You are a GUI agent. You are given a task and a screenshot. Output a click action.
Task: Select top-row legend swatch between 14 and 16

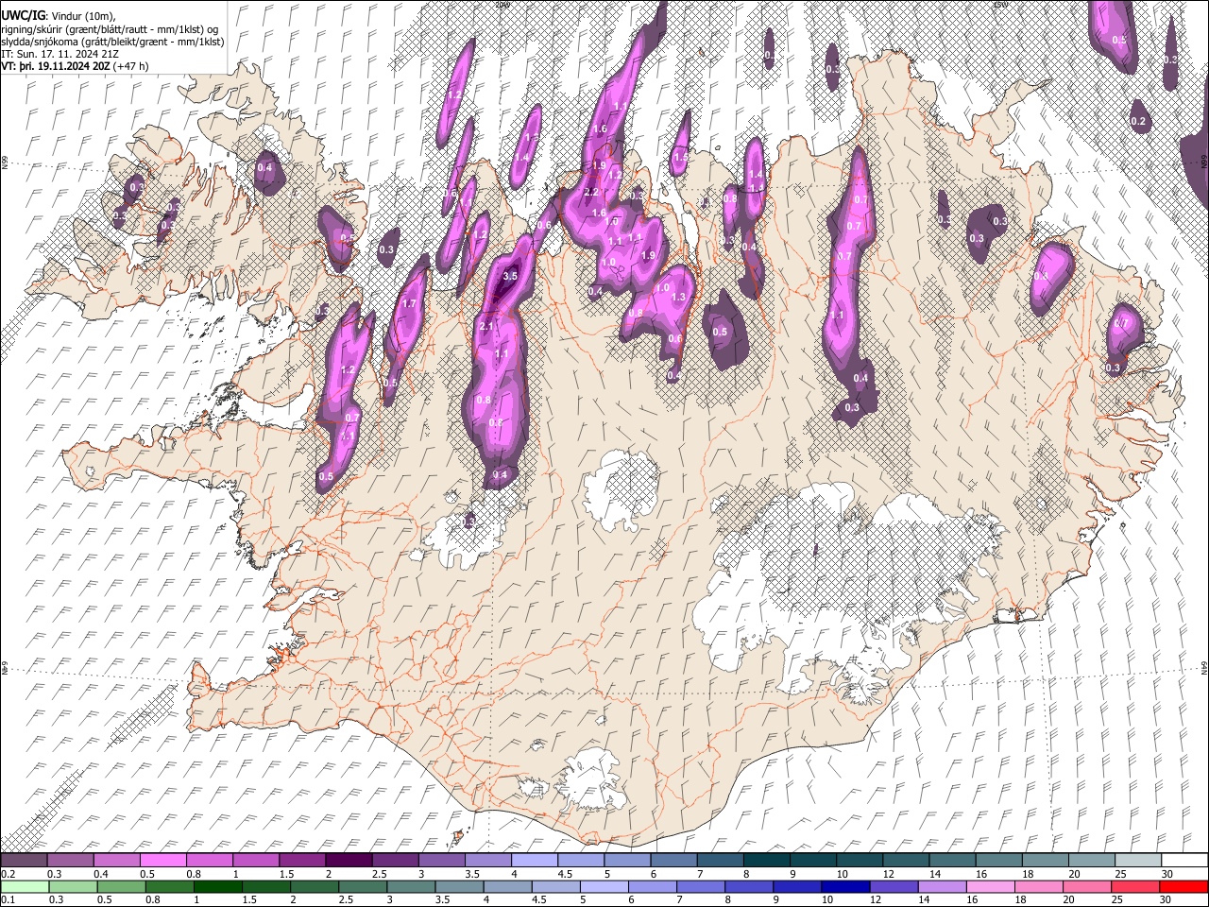(952, 860)
